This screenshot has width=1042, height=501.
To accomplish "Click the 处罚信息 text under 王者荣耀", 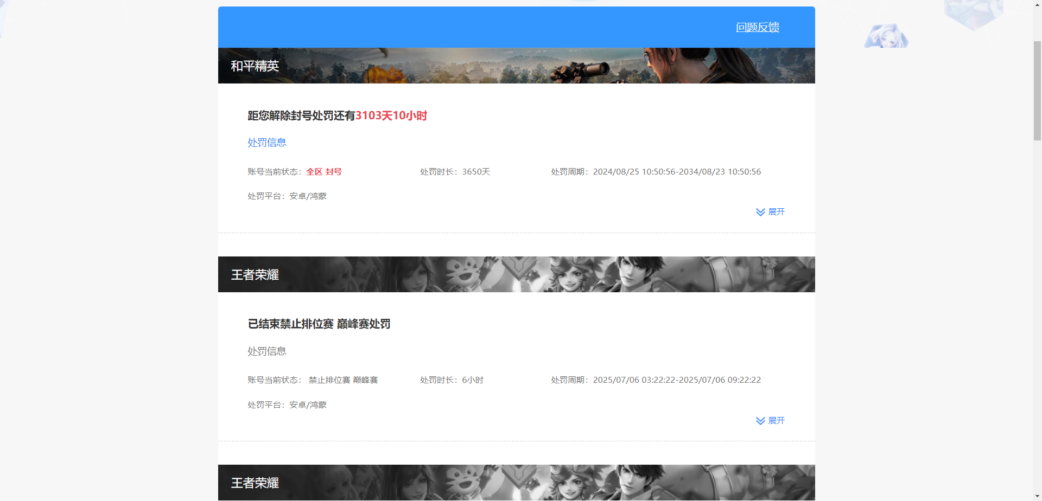I will (266, 351).
